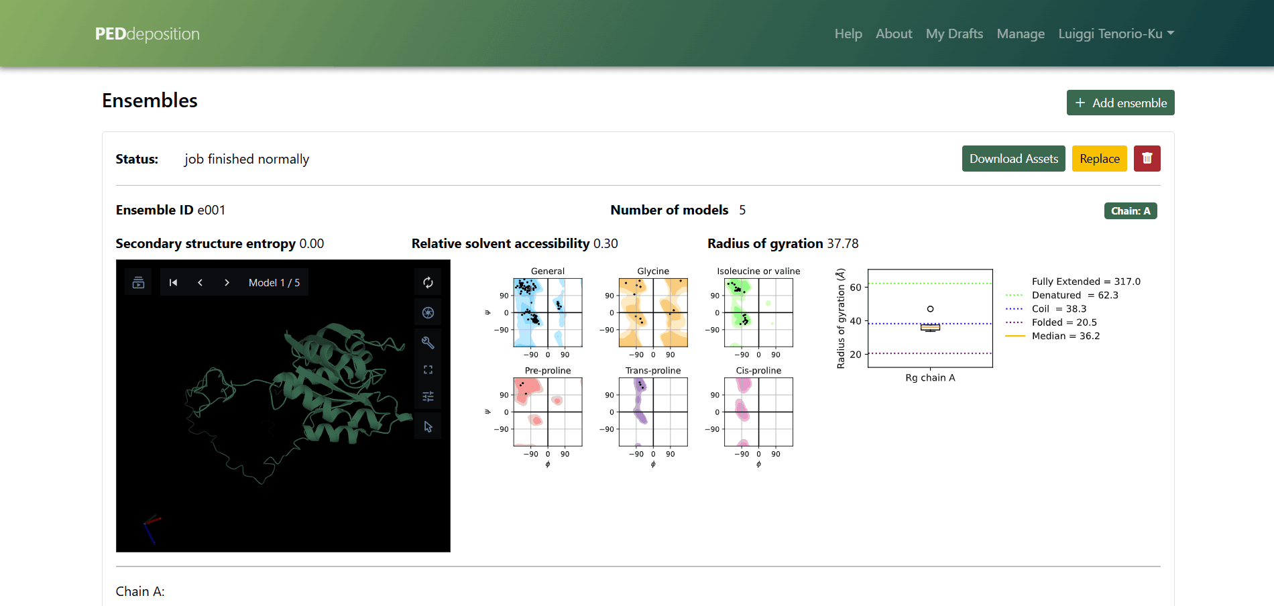Open the Help page
Screen dimensions: 1274x606
click(x=848, y=33)
